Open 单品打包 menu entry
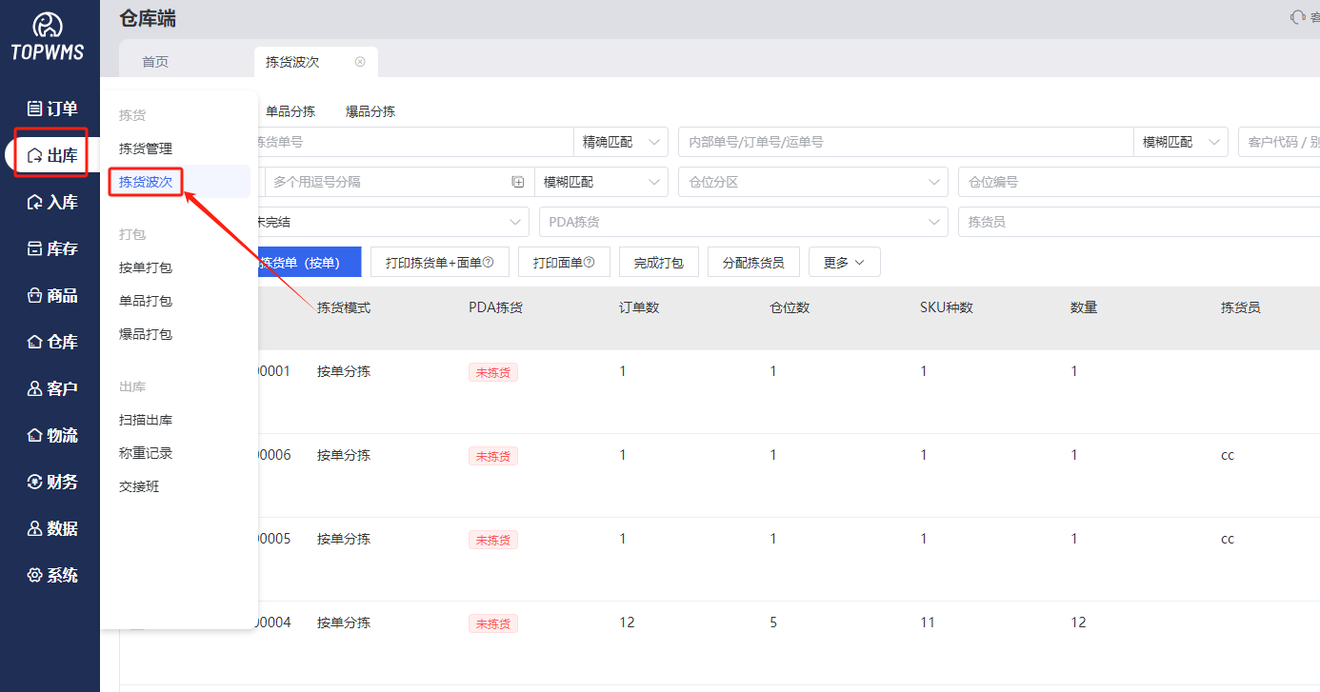Image resolution: width=1320 pixels, height=692 pixels. point(146,301)
